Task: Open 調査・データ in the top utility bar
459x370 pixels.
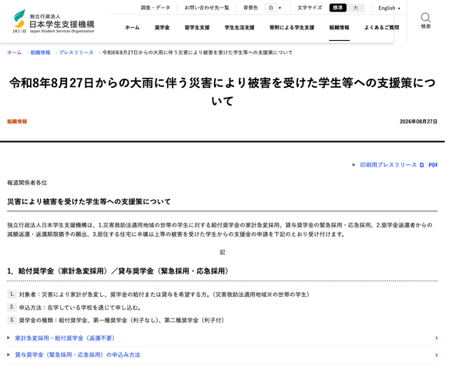Action: (x=155, y=8)
